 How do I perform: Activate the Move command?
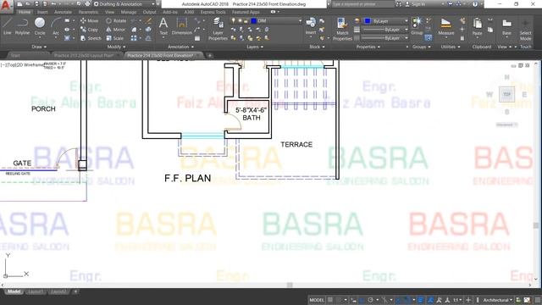90,20
